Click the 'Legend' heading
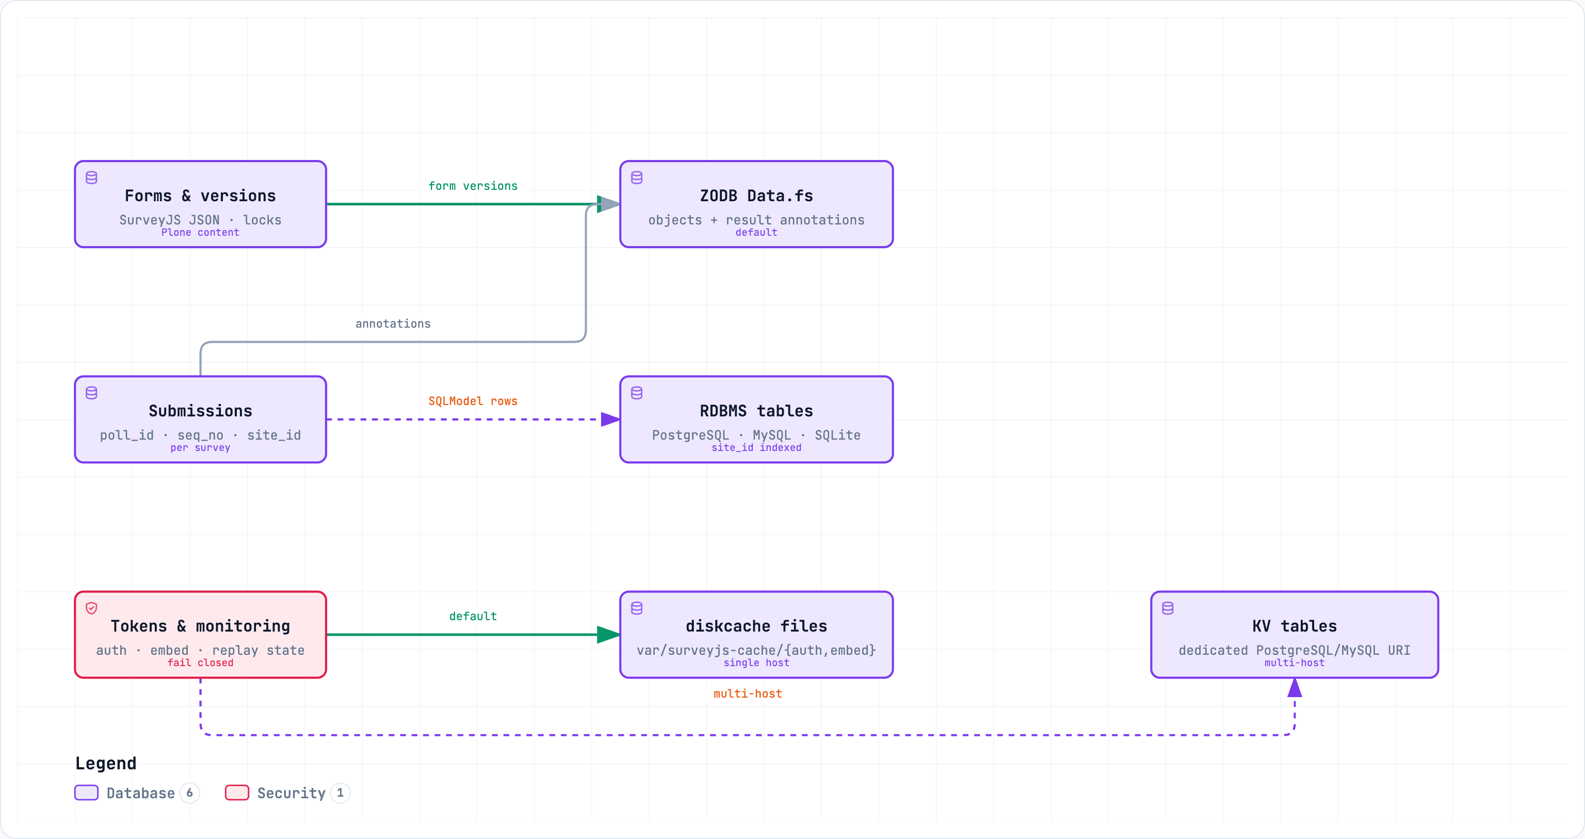This screenshot has height=839, width=1585. coord(106,763)
